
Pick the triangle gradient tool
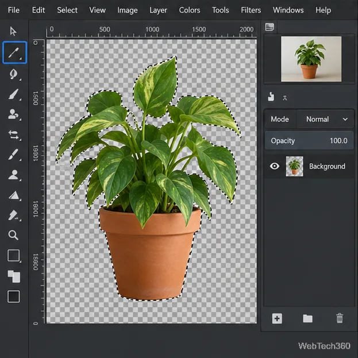click(x=13, y=195)
